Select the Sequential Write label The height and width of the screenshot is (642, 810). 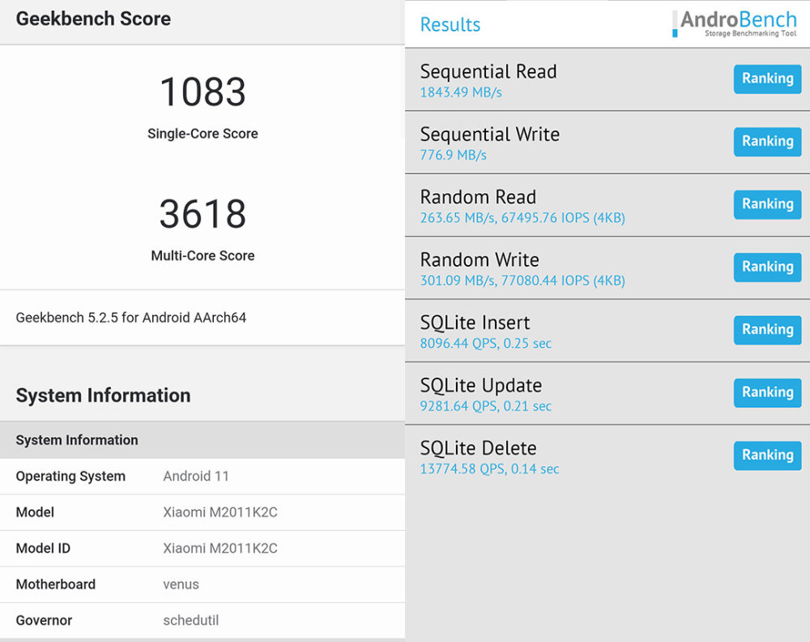(490, 135)
